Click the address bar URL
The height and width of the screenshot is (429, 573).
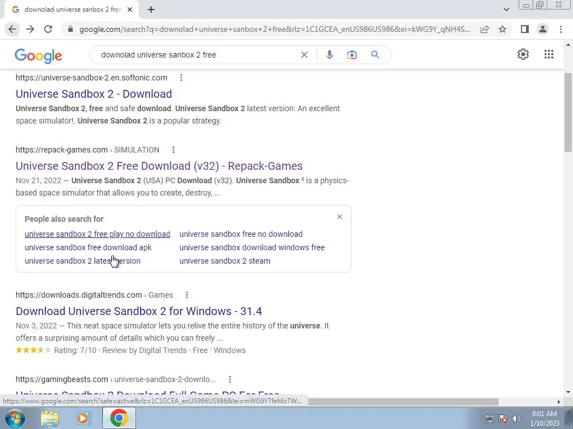click(x=274, y=29)
